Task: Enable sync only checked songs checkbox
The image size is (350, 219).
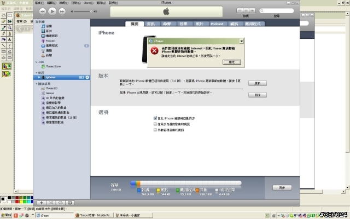Action: (x=155, y=124)
